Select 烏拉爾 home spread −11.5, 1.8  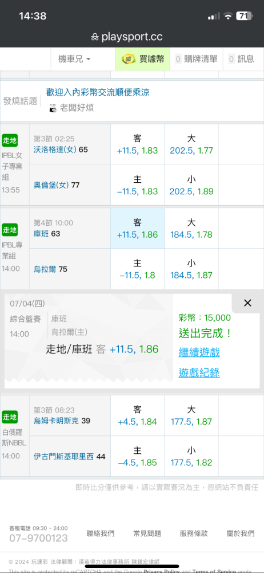point(138,269)
